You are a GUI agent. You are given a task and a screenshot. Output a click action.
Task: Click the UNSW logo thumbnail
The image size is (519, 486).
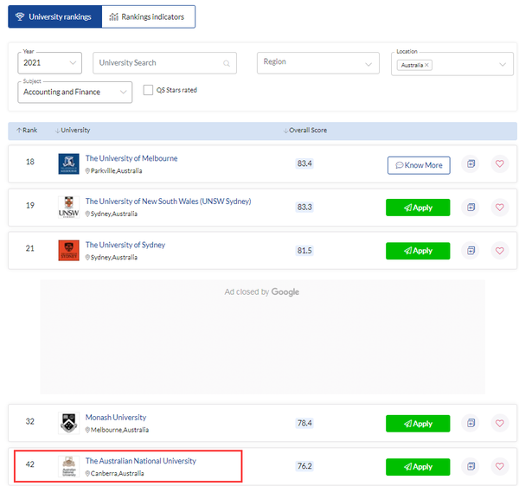click(69, 207)
